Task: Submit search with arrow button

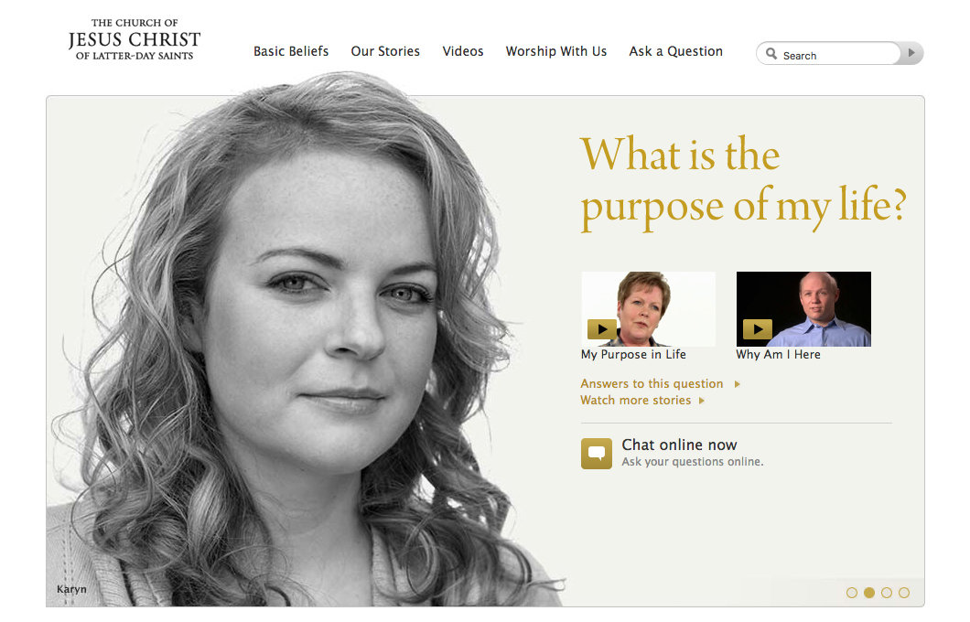Action: 911,53
